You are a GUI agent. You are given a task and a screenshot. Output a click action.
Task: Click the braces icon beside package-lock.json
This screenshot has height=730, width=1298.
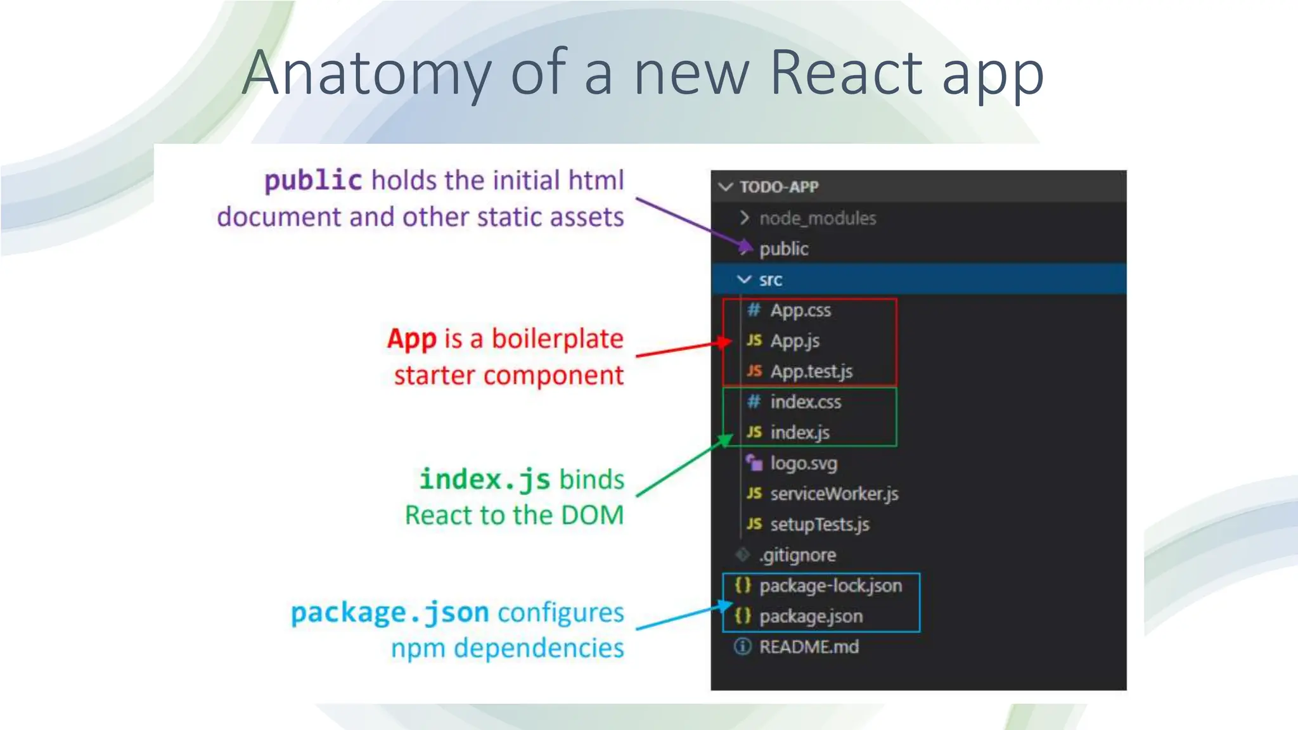[743, 585]
